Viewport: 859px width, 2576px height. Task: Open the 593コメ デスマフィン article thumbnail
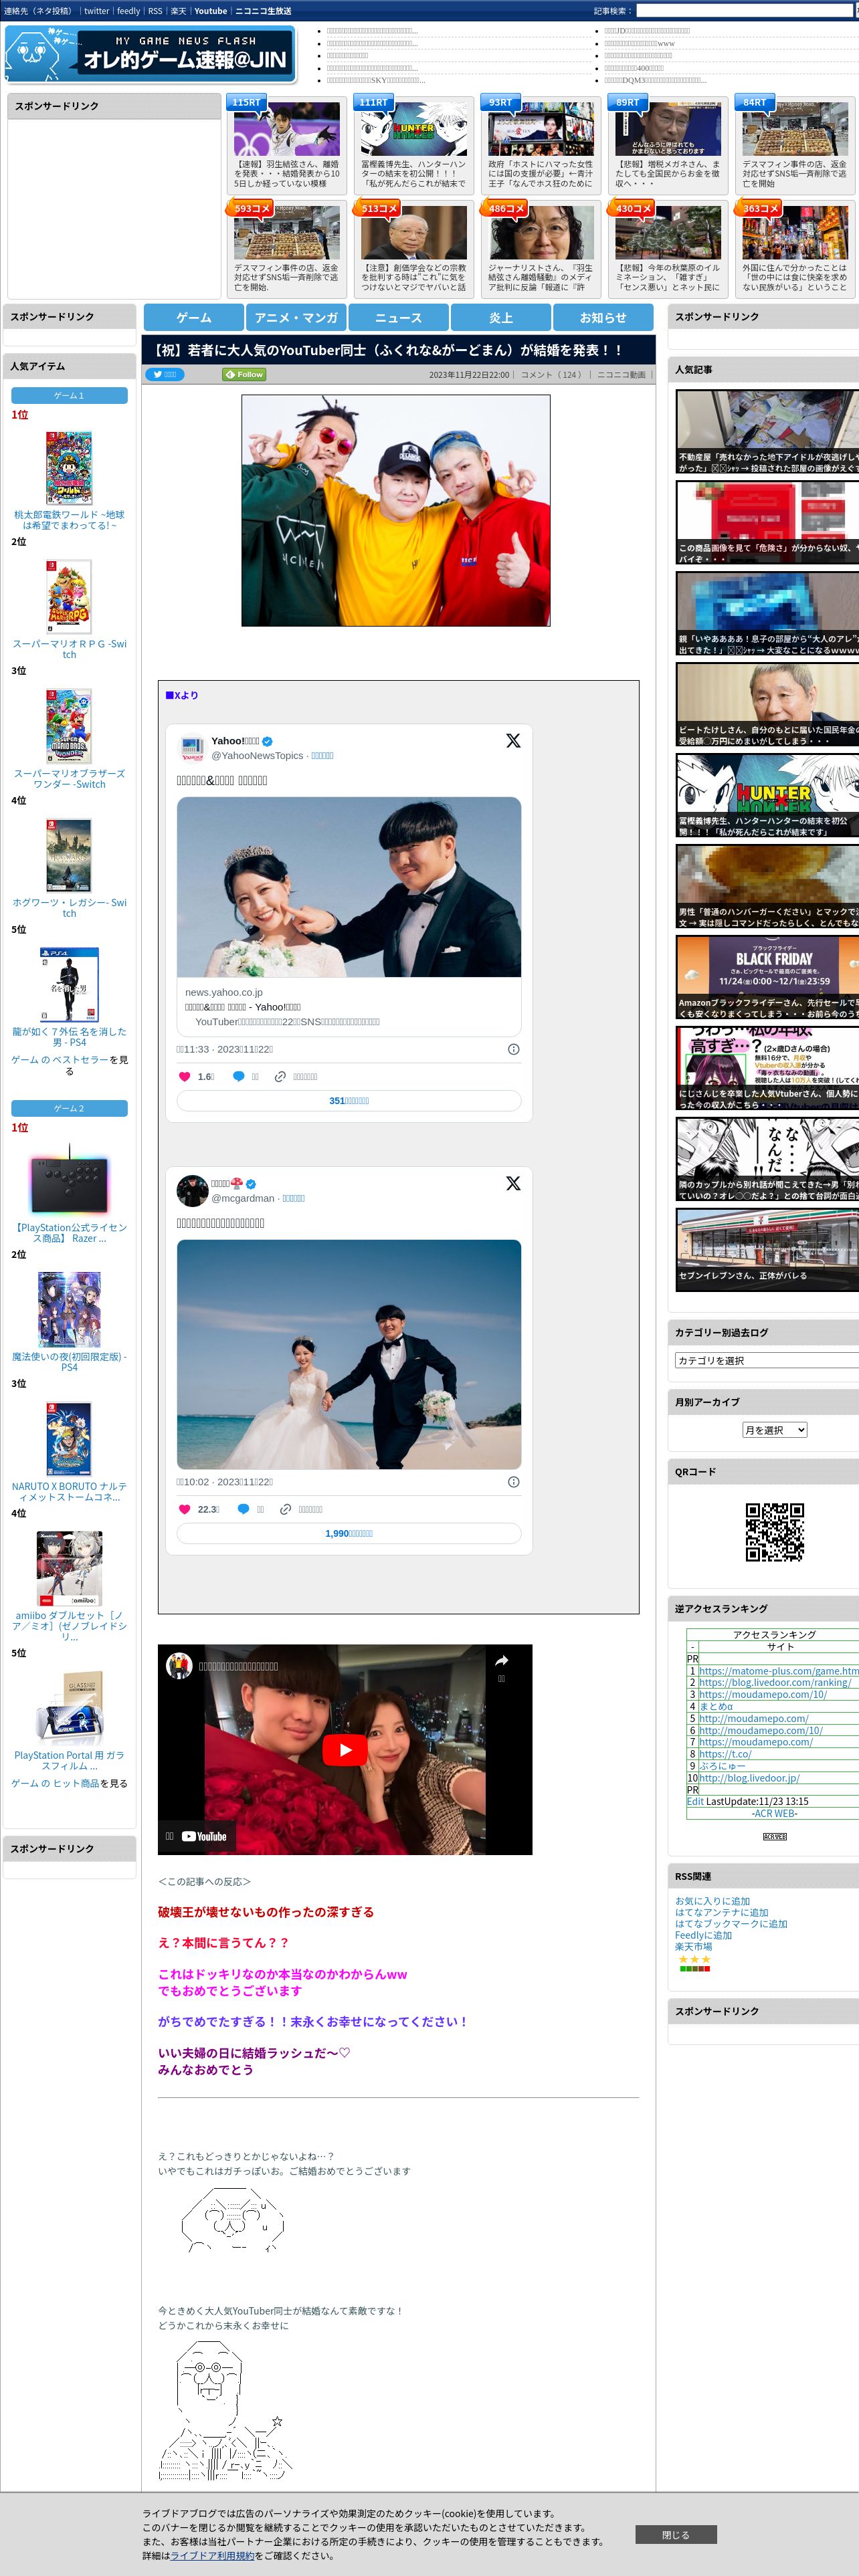pyautogui.click(x=287, y=233)
